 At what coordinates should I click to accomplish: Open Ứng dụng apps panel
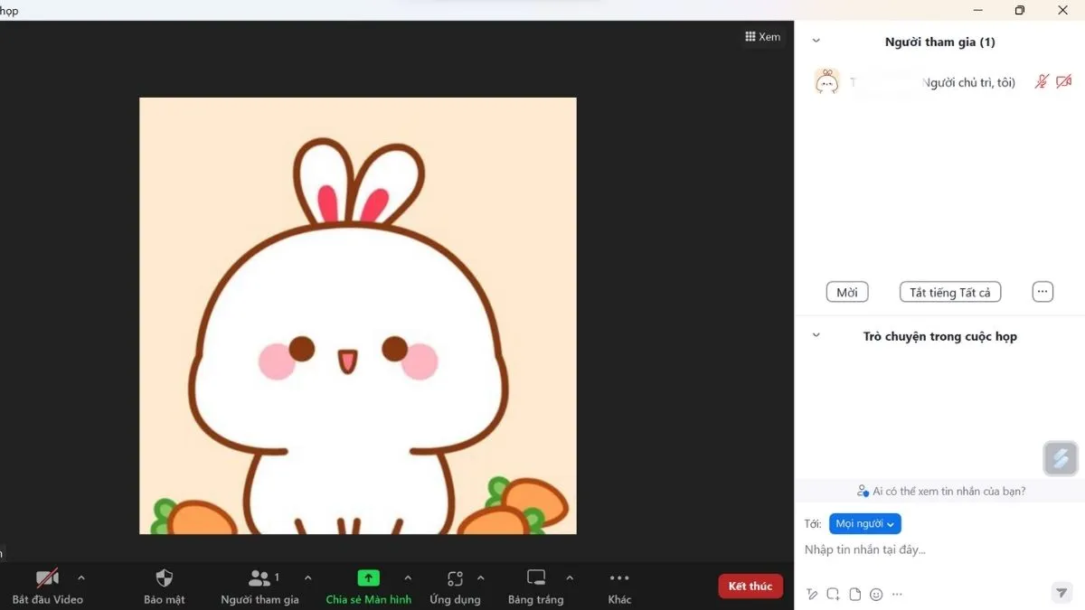(455, 586)
